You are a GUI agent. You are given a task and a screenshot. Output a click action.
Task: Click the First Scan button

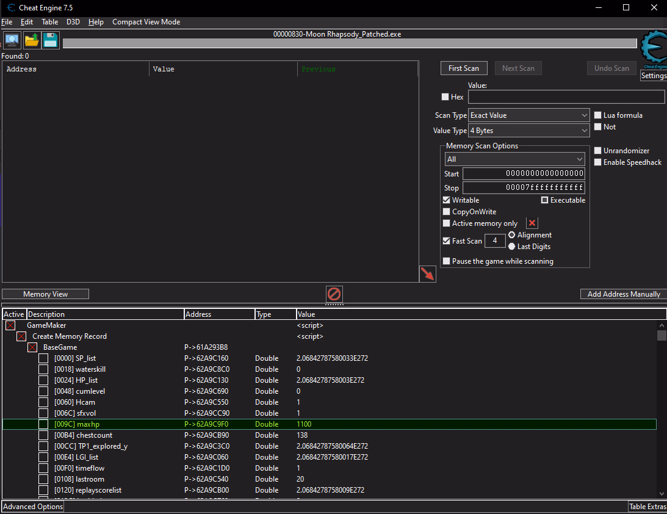[463, 68]
